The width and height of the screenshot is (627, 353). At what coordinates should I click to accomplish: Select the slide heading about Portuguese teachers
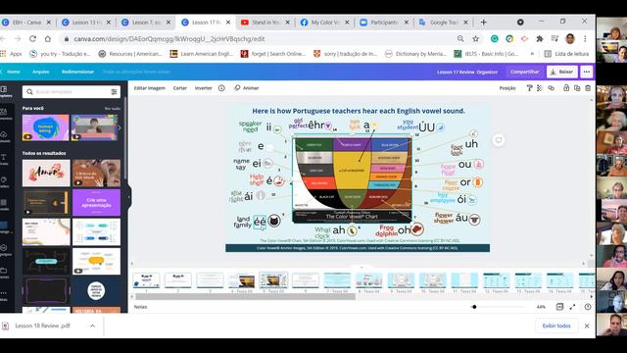click(x=359, y=111)
